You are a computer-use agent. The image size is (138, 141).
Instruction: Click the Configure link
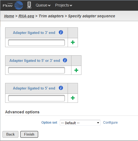pyautogui.click(x=110, y=123)
